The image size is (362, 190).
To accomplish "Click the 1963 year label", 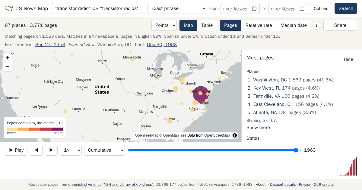I will click(x=310, y=150).
